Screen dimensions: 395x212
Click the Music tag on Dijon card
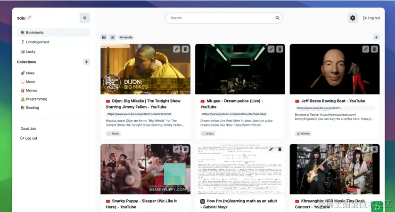pyautogui.click(x=113, y=133)
